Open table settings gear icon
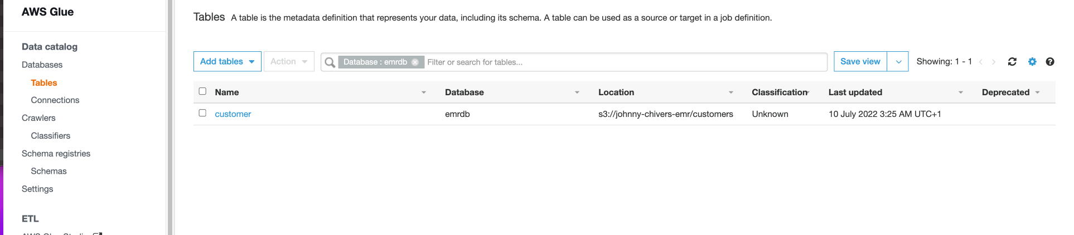The width and height of the screenshot is (1074, 235). (x=1032, y=62)
